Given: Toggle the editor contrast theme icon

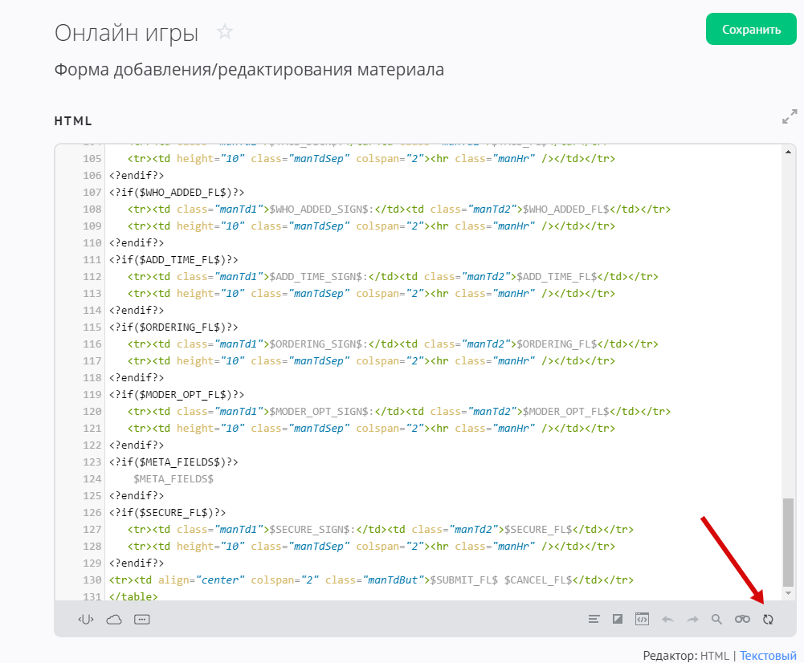Looking at the screenshot, I should (x=618, y=619).
